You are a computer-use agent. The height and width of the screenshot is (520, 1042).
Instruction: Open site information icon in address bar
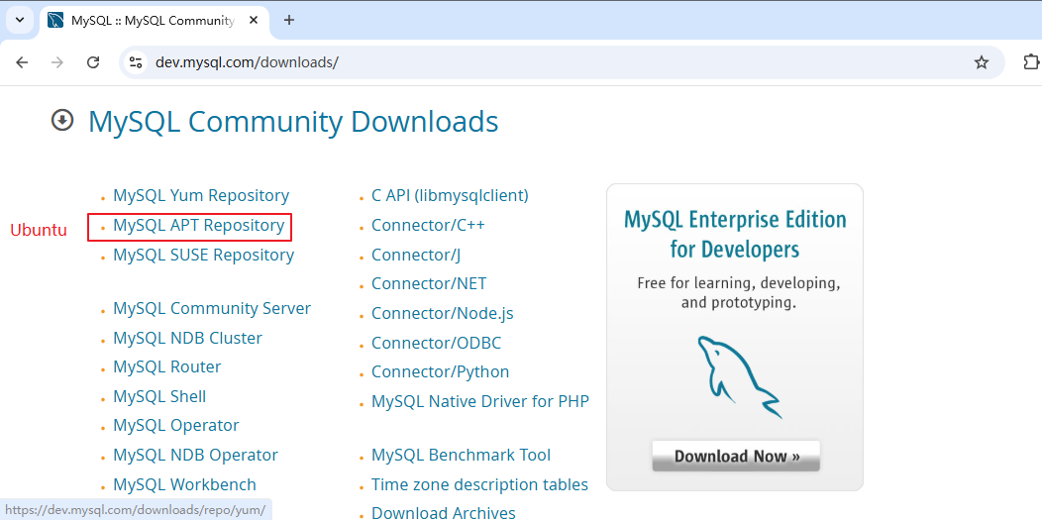(x=136, y=62)
